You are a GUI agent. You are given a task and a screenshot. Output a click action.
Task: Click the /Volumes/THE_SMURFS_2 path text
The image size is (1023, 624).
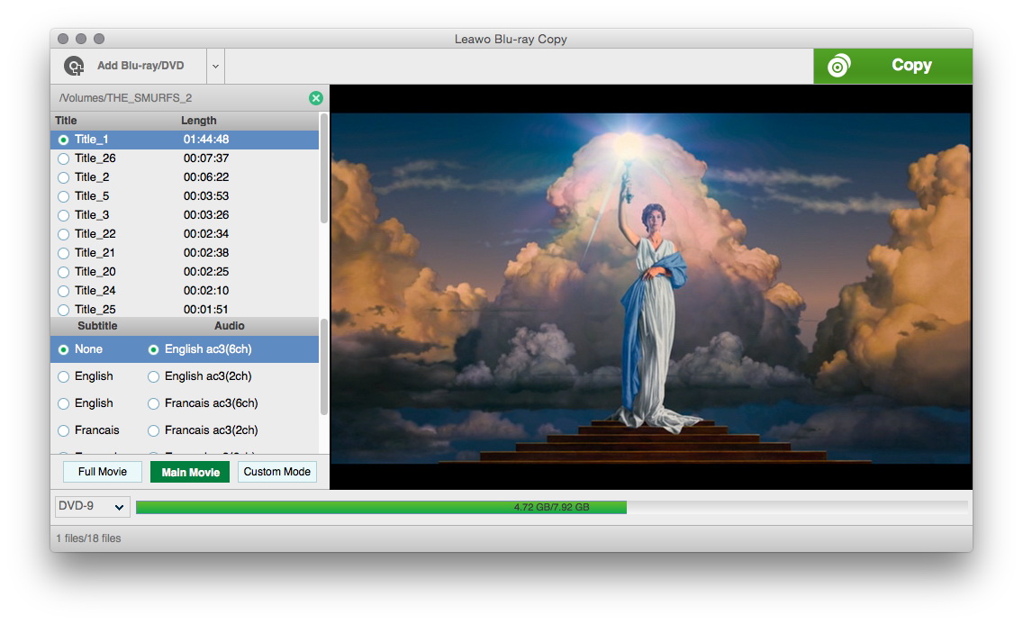tap(125, 98)
